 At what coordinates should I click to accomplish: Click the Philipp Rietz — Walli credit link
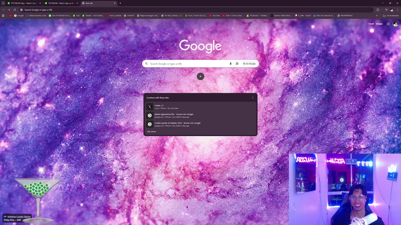(x=13, y=220)
